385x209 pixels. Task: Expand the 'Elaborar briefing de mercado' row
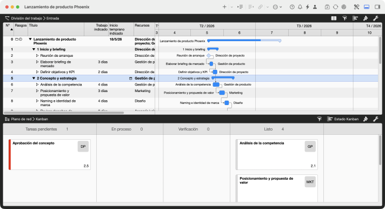tap(37, 62)
